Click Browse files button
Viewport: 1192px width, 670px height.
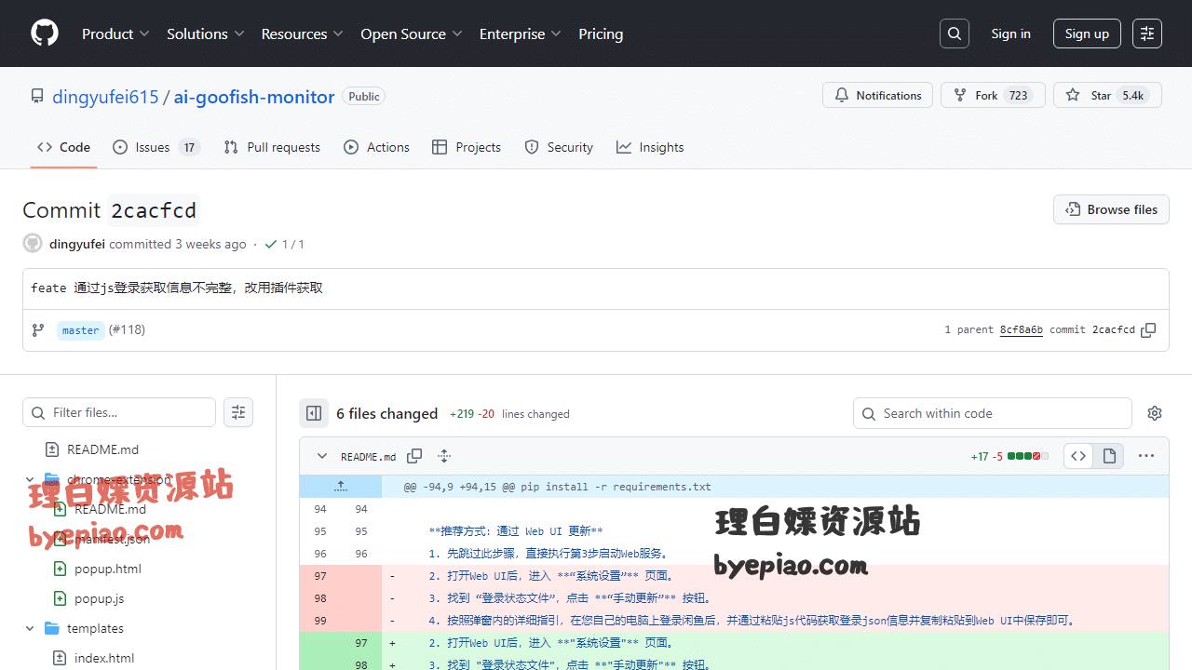point(1111,209)
